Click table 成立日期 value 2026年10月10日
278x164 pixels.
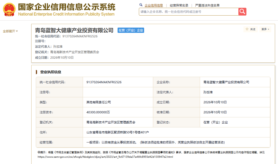pos(215,102)
